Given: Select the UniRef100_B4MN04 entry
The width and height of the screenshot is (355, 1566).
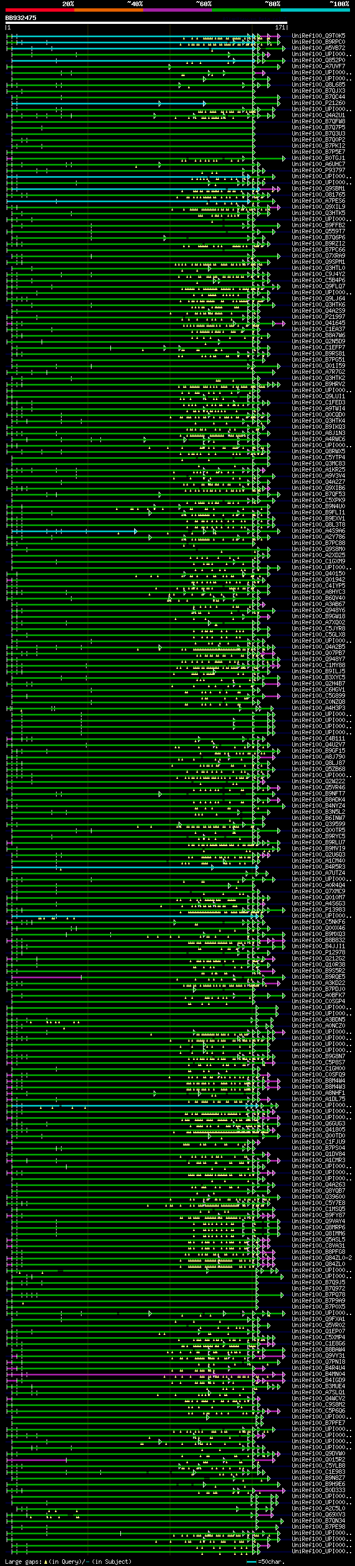Looking at the screenshot, I should coord(318,1374).
